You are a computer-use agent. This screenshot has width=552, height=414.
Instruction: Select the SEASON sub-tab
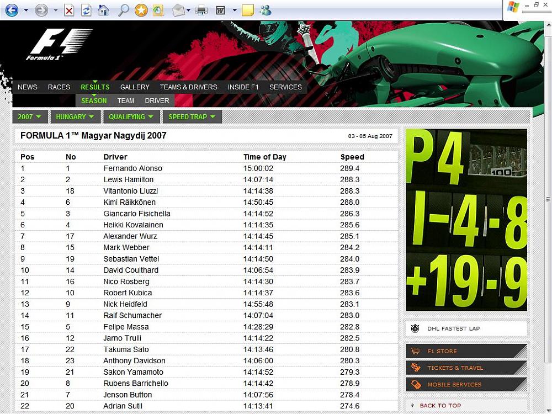94,100
